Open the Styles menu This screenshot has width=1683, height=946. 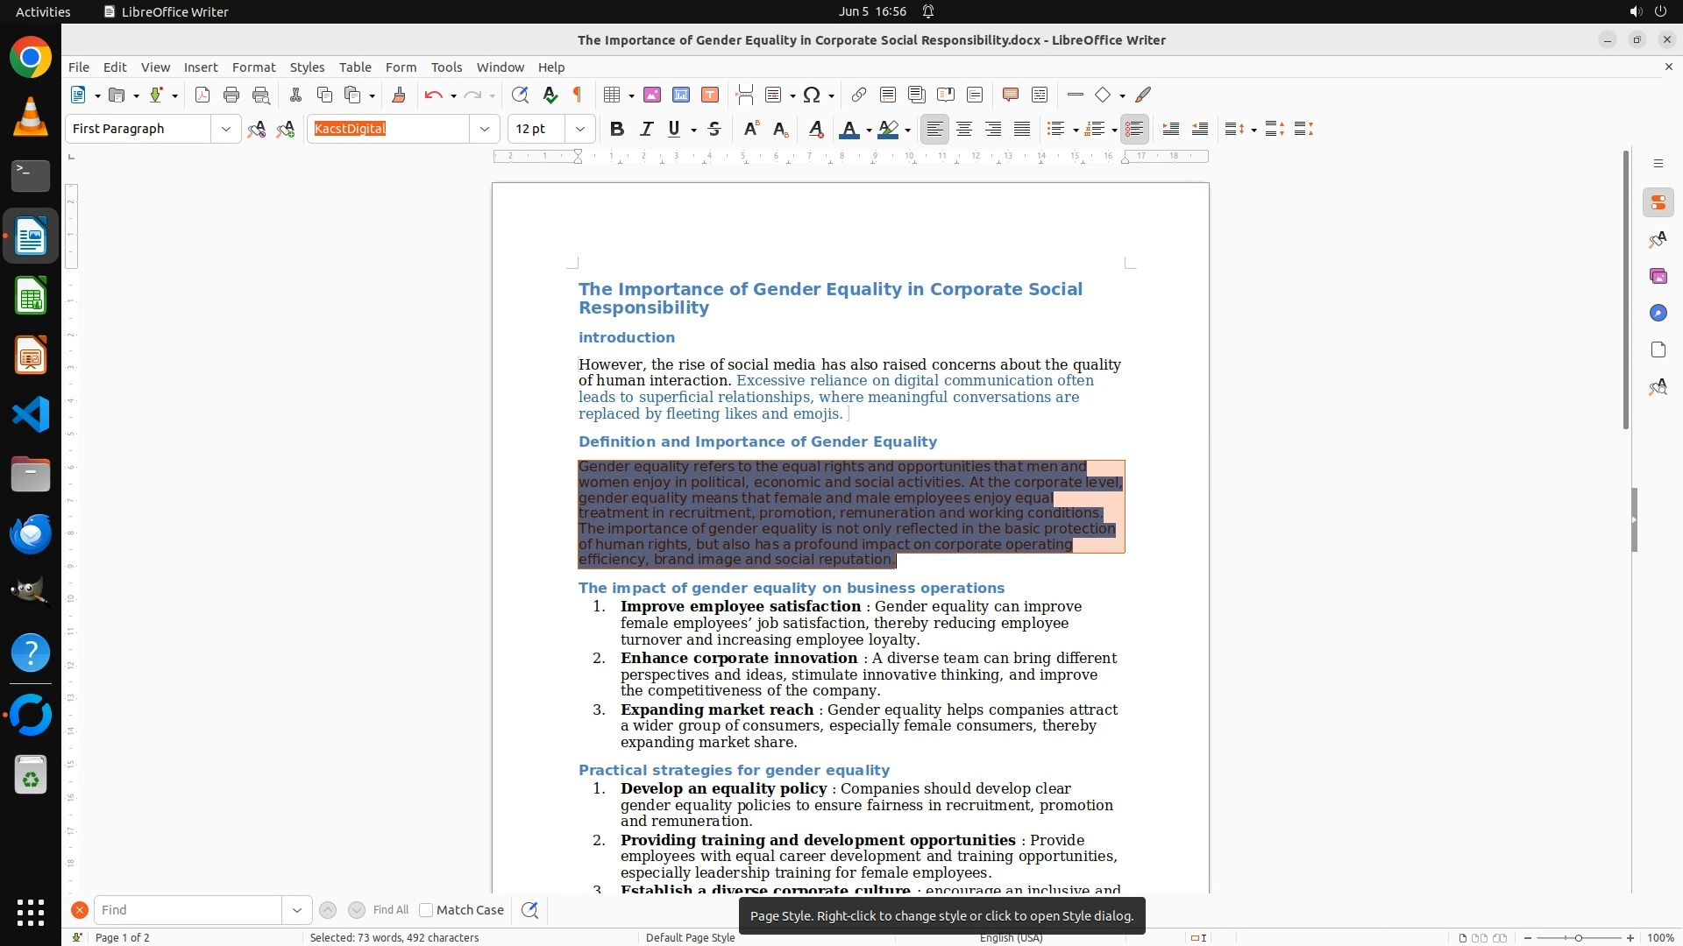coord(307,67)
